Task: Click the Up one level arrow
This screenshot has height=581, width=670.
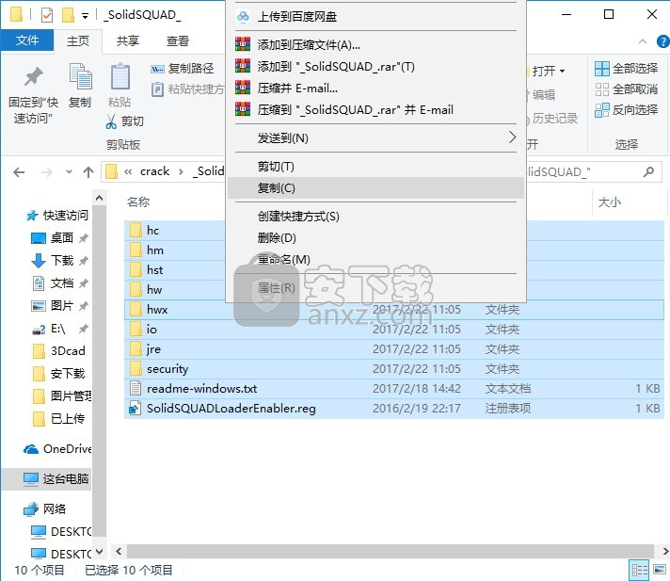Action: click(88, 172)
